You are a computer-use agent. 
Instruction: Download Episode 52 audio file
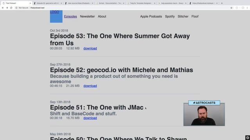(90, 86)
